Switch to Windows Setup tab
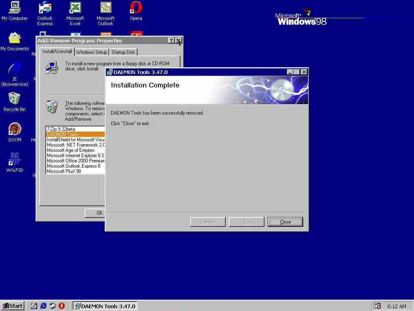Image resolution: width=414 pixels, height=311 pixels. click(x=92, y=52)
